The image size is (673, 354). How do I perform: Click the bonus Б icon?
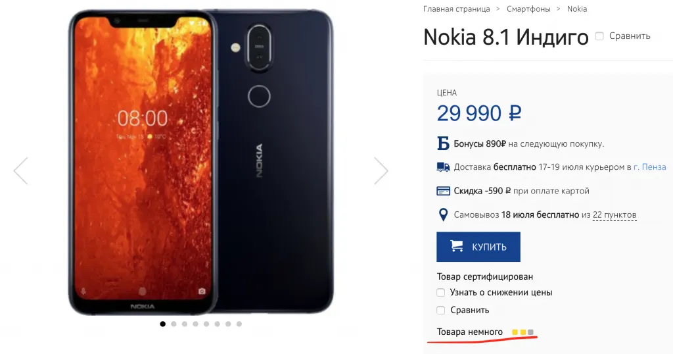pos(443,144)
